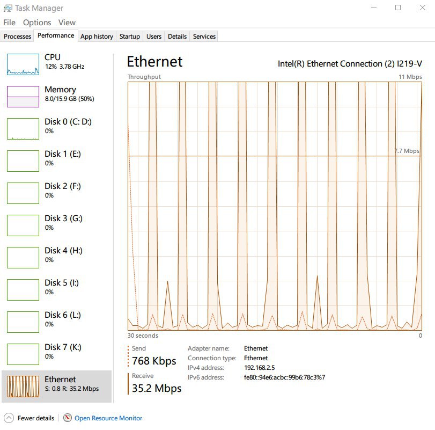Collapse view with Fewer details chevron

pyautogui.click(x=9, y=418)
